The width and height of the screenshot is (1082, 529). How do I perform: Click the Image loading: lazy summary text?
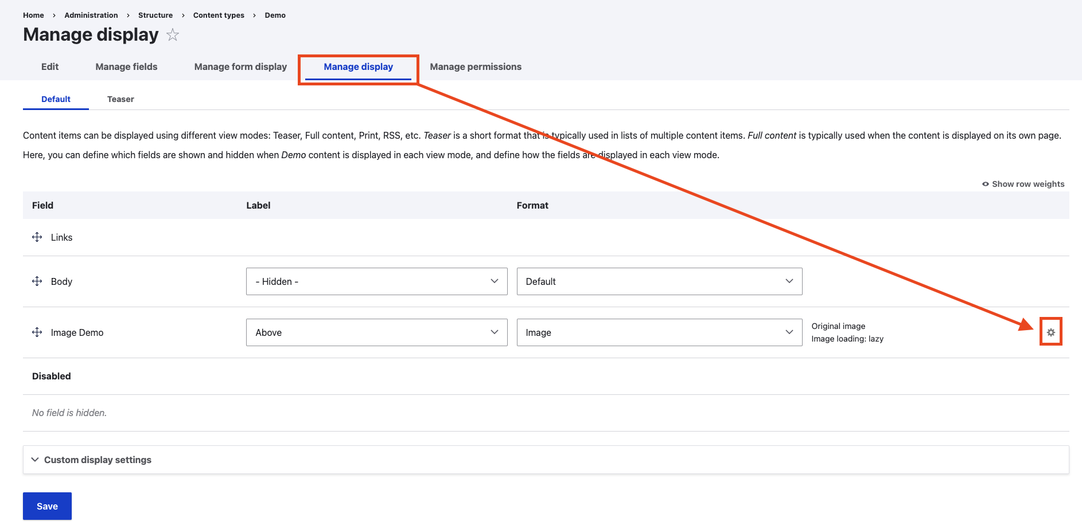(847, 339)
